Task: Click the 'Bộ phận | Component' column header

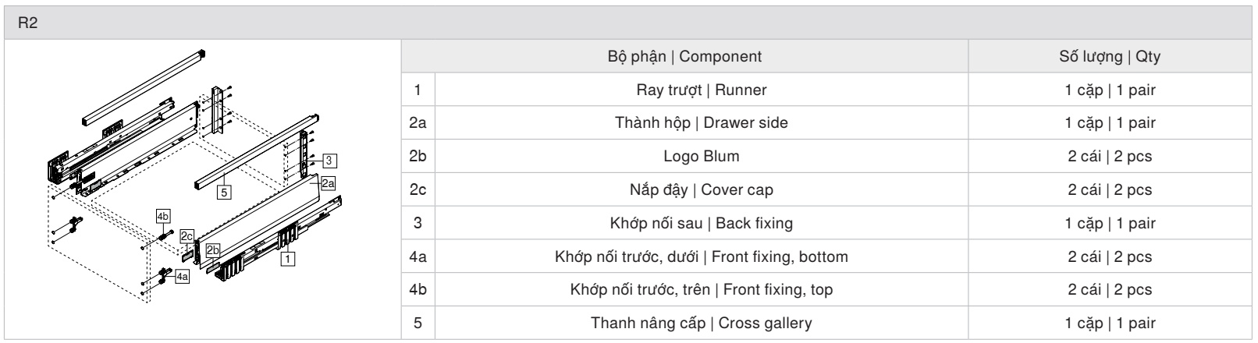Action: click(684, 57)
